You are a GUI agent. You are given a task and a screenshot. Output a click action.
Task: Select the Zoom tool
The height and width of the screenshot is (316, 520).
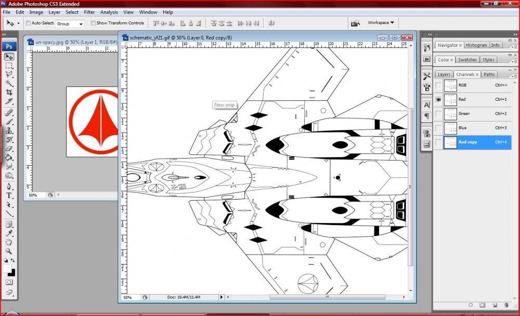(x=9, y=251)
